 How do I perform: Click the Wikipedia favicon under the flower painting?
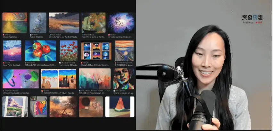tap(30, 34)
